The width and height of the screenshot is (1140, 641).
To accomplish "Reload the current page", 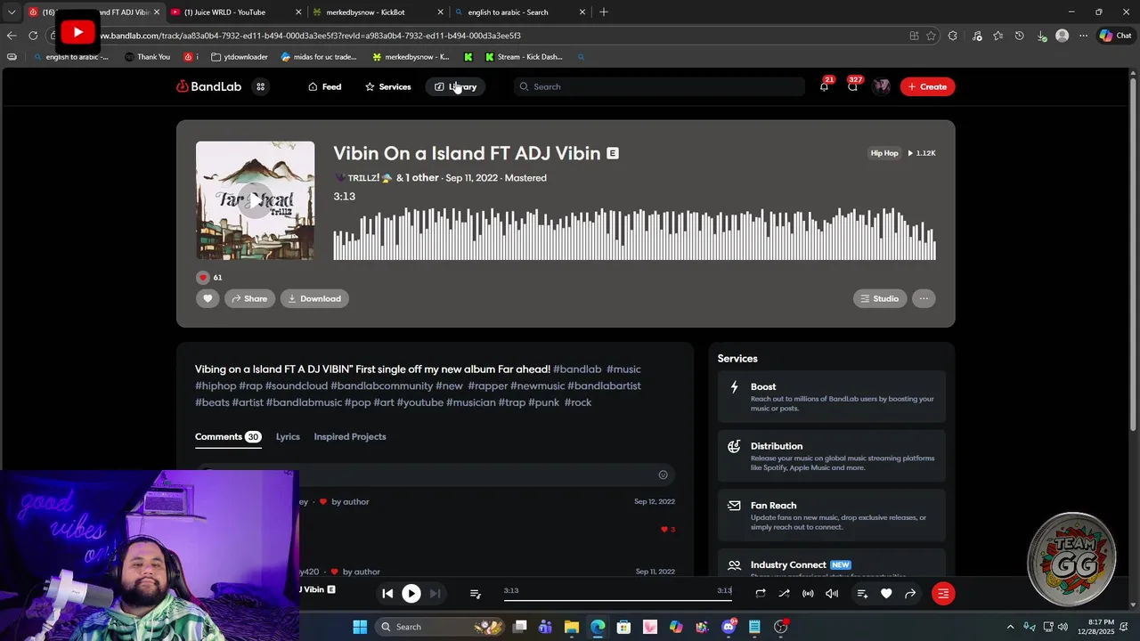I will pos(33,36).
